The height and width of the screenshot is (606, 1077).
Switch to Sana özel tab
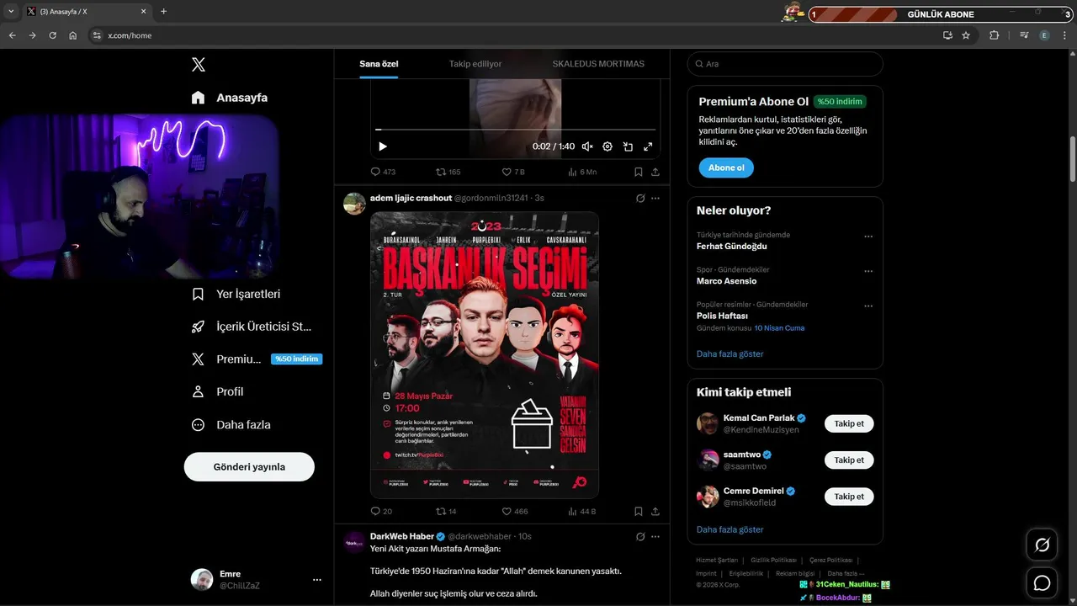coord(379,64)
